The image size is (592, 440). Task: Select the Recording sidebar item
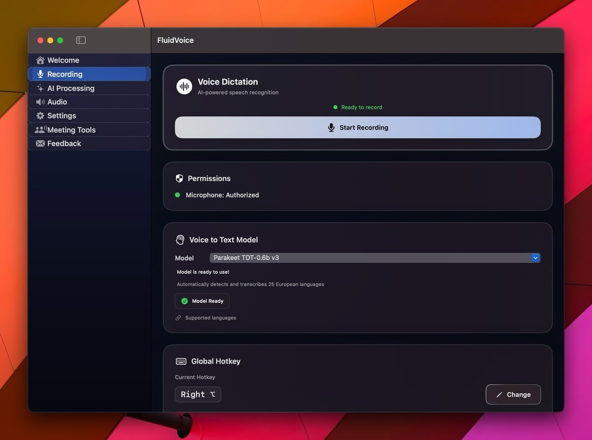tap(65, 74)
